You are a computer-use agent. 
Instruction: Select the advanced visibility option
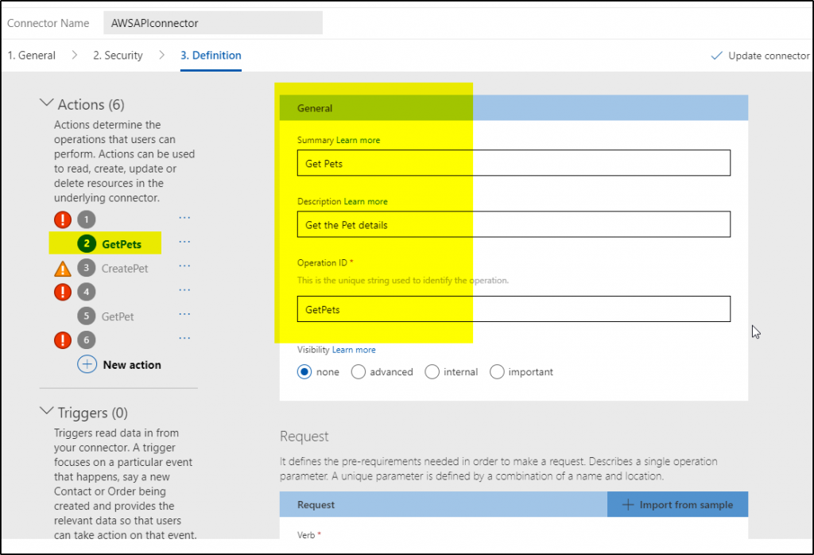[359, 372]
